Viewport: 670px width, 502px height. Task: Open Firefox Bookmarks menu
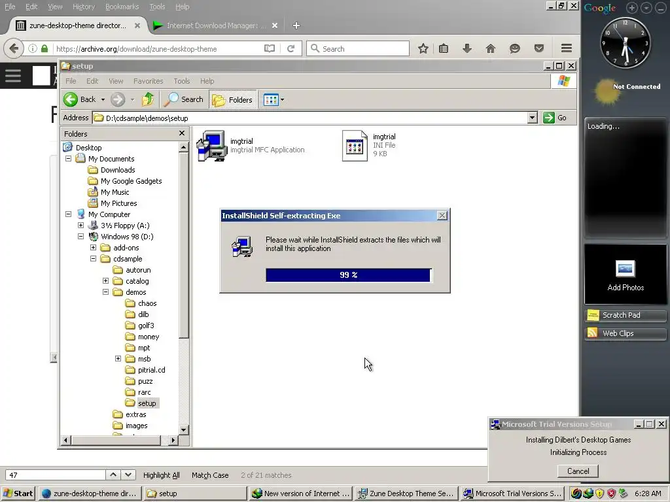(122, 7)
